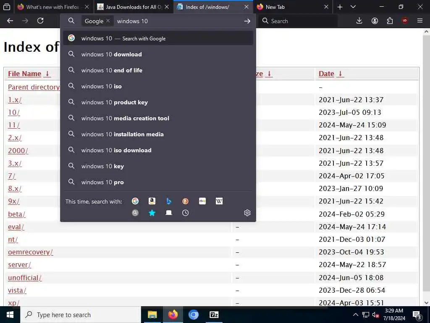The width and height of the screenshot is (430, 323).
Task: Close the Java Downloads tab
Action: [167, 7]
